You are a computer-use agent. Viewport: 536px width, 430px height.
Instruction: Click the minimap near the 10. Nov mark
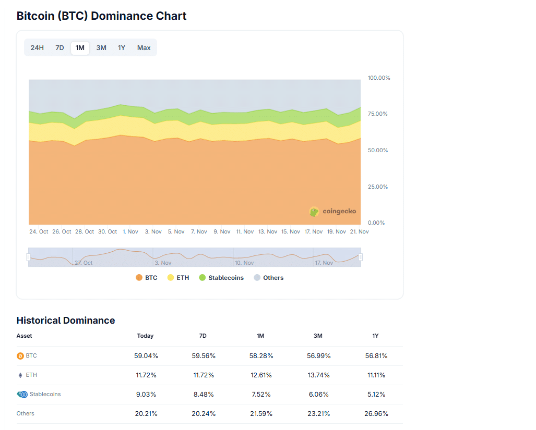tap(234, 257)
